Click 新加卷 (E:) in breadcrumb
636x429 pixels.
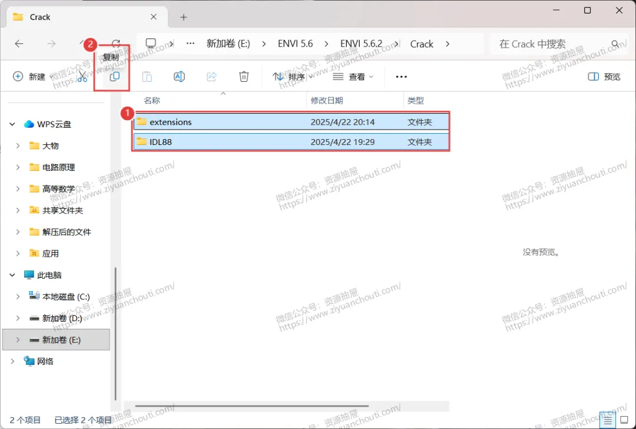tap(228, 44)
